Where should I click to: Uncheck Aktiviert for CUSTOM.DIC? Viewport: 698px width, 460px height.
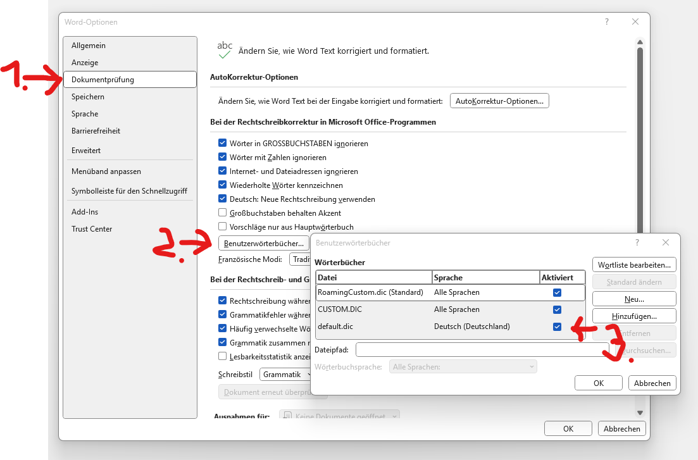pos(557,309)
